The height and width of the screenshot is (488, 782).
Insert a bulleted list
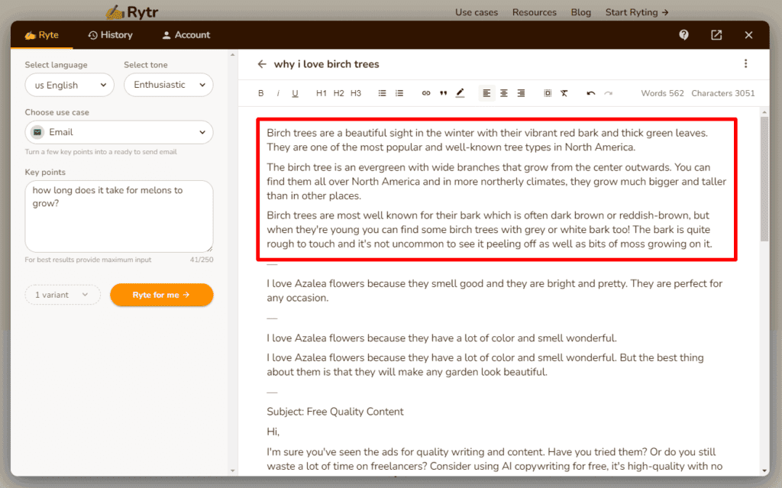pos(382,93)
